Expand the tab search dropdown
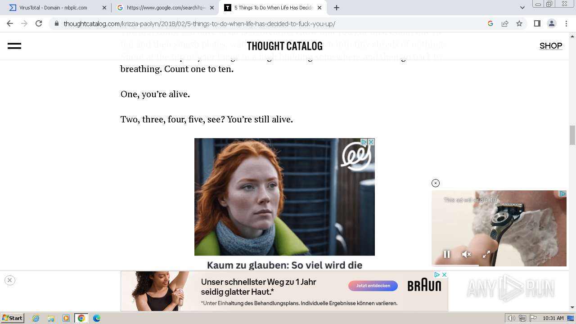The height and width of the screenshot is (324, 576). (x=522, y=8)
